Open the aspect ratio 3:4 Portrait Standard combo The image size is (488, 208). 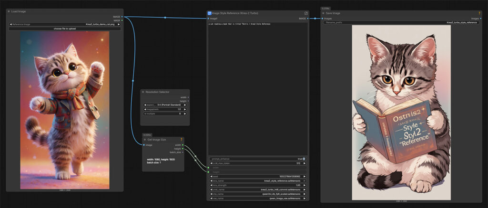(x=165, y=105)
